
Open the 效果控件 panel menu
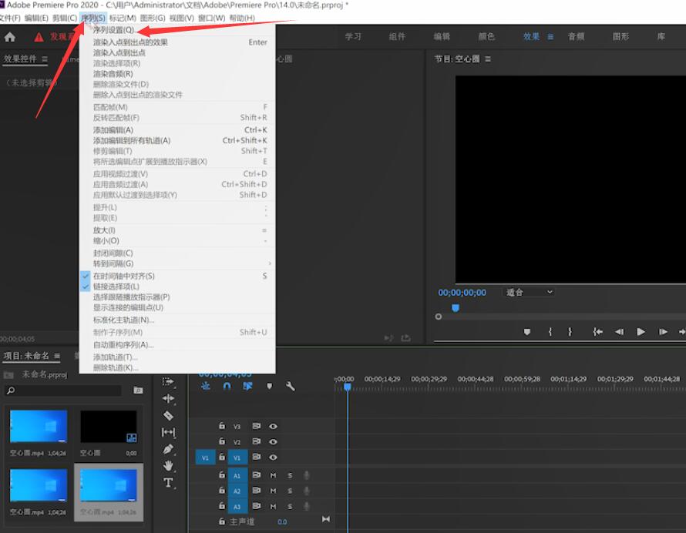point(45,59)
